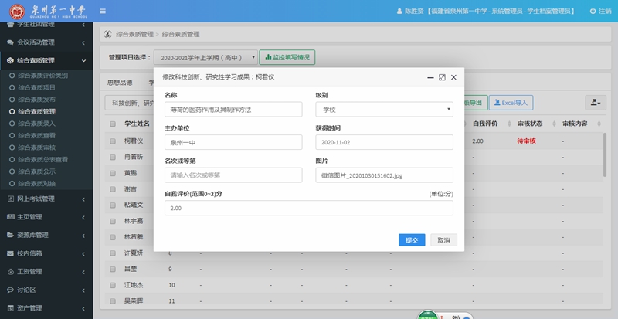Expand the 网上考试管理 sidebar menu
Screen dimensions: 618x319
pyautogui.click(x=46, y=199)
